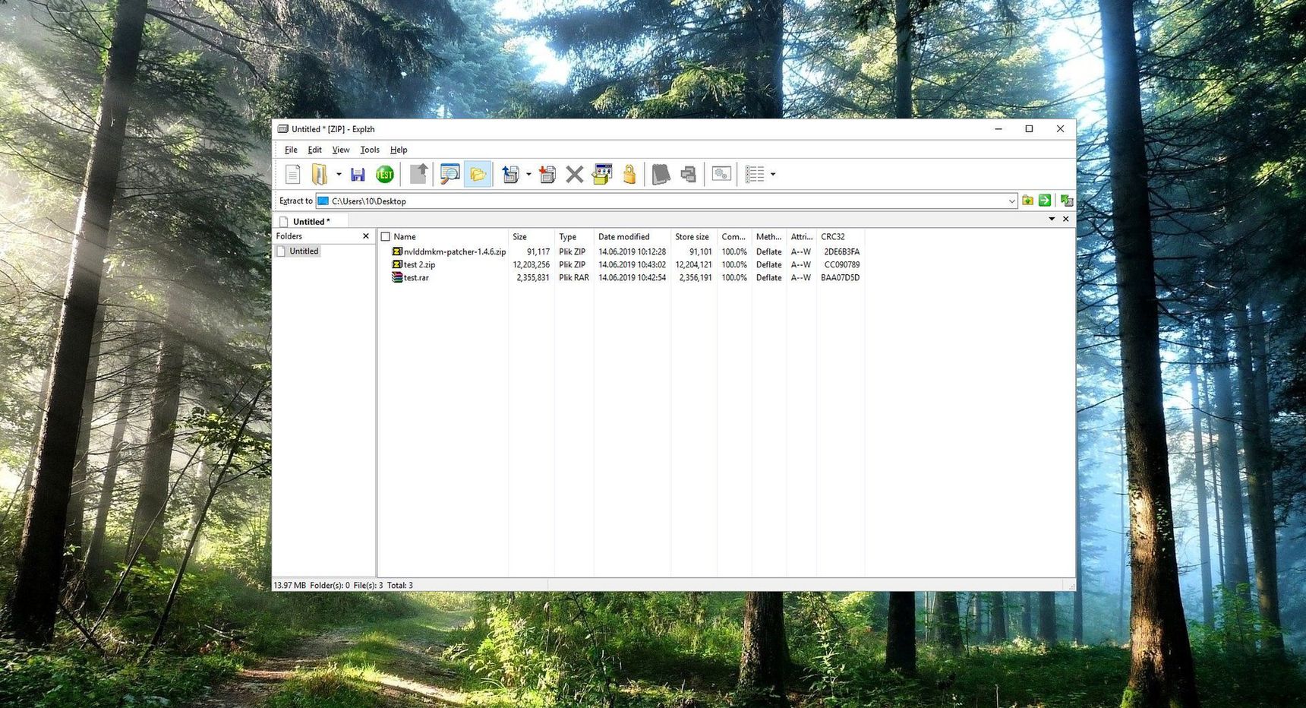Click CRC32 value CC090789
Screen dimensions: 1306x708
[841, 264]
